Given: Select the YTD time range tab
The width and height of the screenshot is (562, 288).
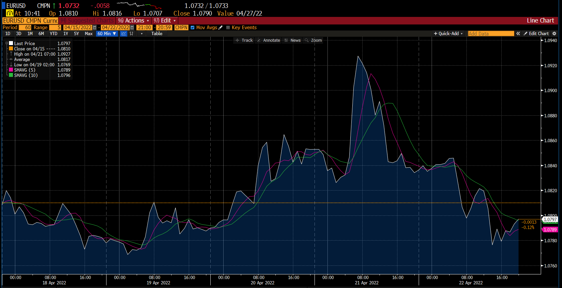Looking at the screenshot, I should tap(53, 34).
